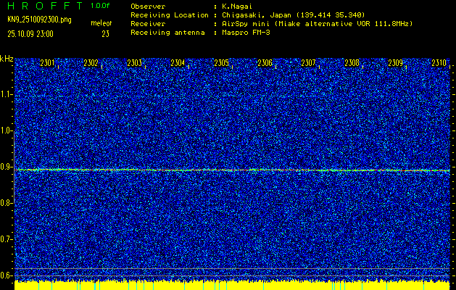Click the 0.7 frequency axis label
This screenshot has width=456, height=290.
pos(7,239)
